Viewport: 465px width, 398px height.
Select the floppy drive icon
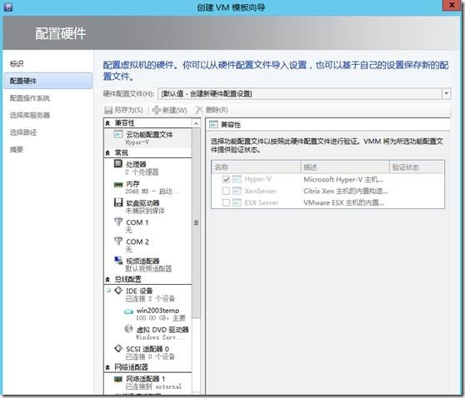coord(118,202)
